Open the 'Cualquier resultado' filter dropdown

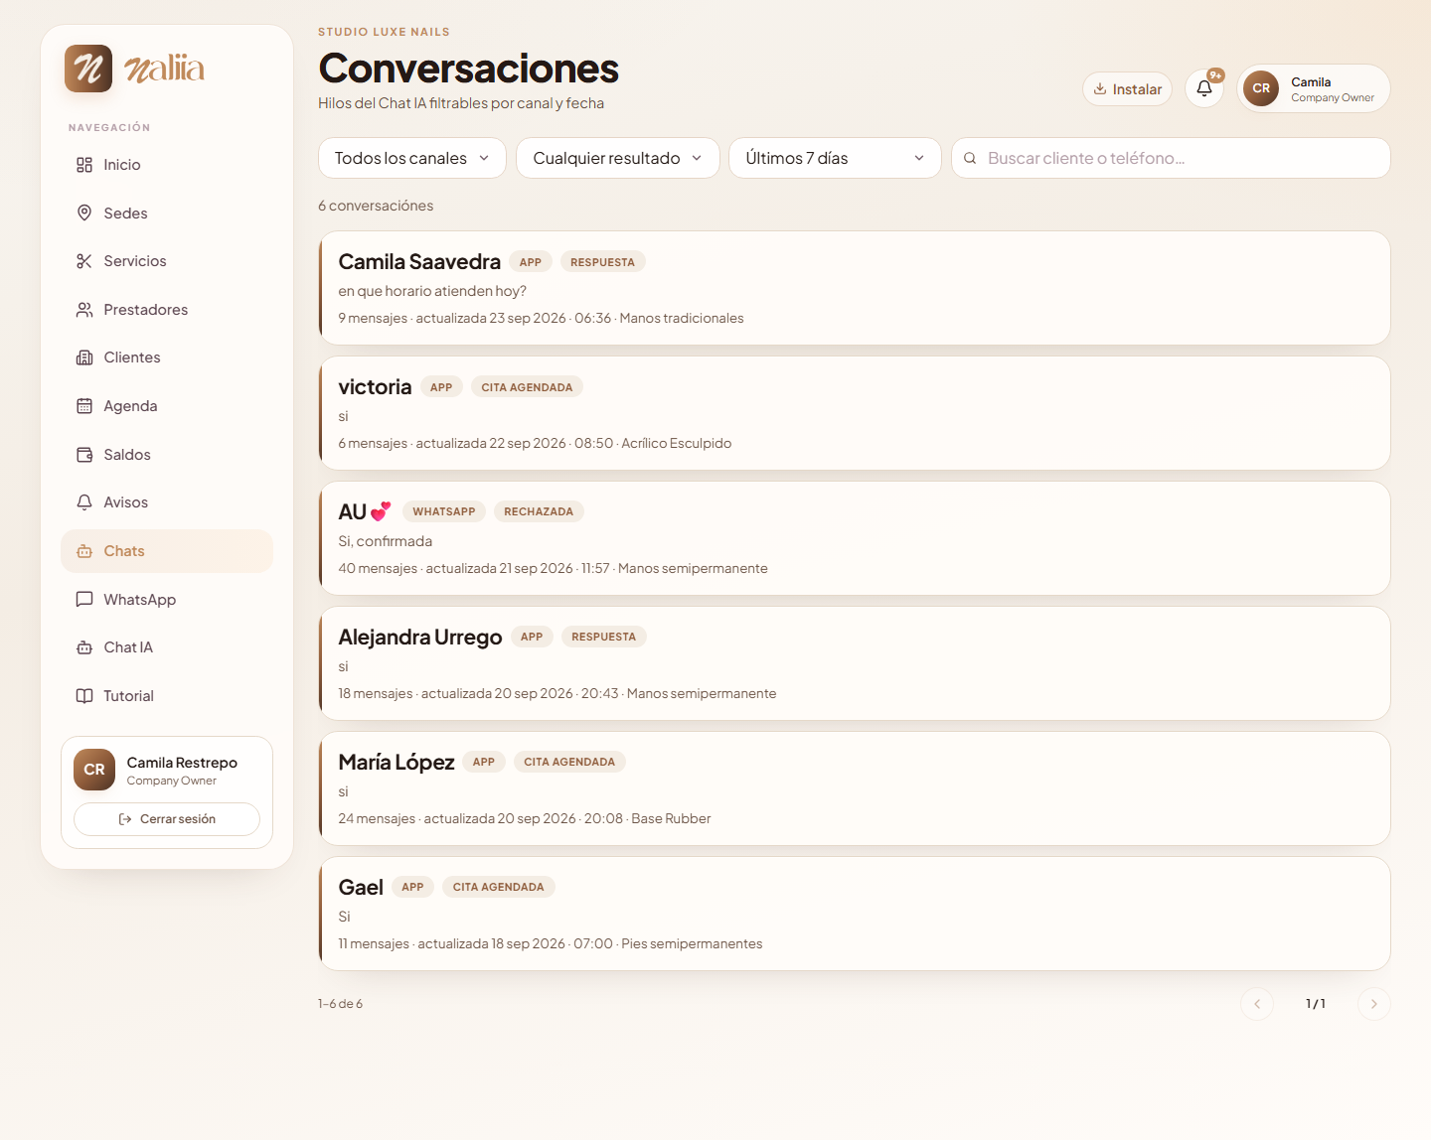[x=618, y=158]
